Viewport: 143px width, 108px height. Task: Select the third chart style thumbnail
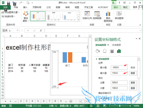(x=69, y=16)
